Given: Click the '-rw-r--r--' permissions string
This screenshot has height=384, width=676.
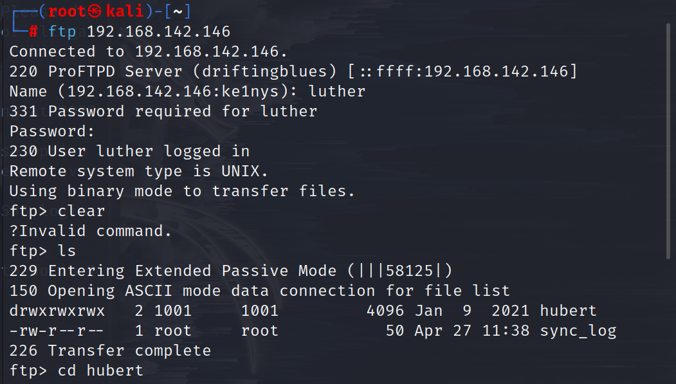Looking at the screenshot, I should click(x=57, y=331).
